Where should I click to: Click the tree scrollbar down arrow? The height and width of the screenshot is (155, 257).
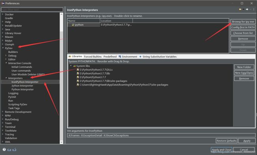[x=61, y=142]
